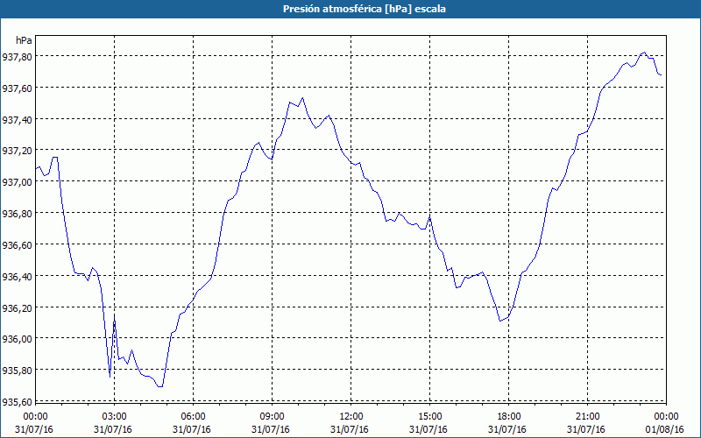Click the 15:00 time axis label

pos(429,417)
